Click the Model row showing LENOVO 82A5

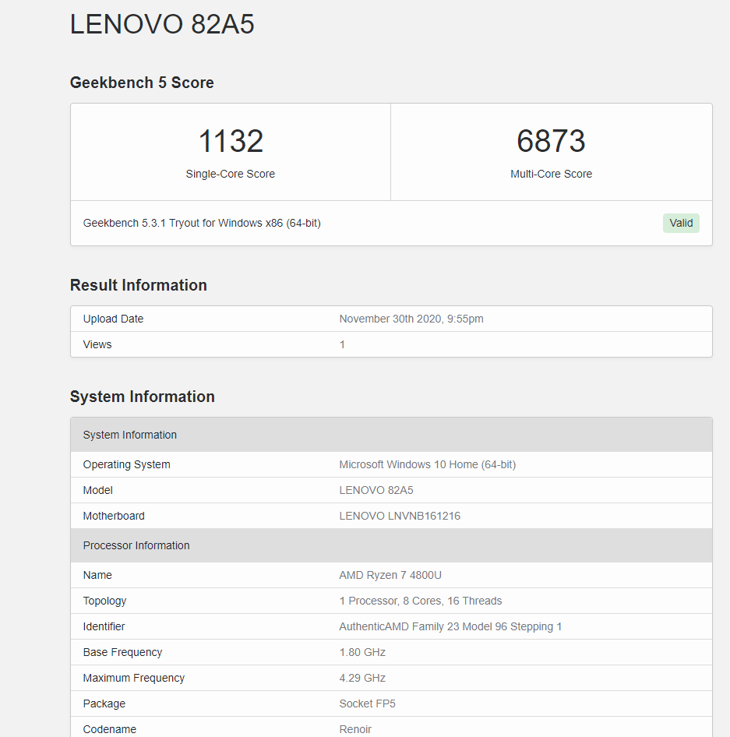click(97, 490)
